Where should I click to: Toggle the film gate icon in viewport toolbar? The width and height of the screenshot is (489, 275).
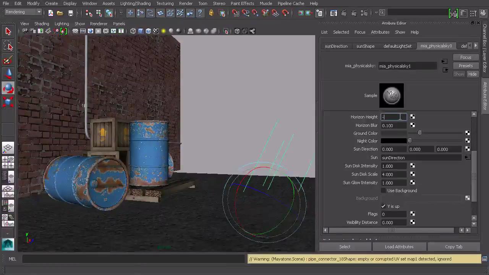click(83, 31)
